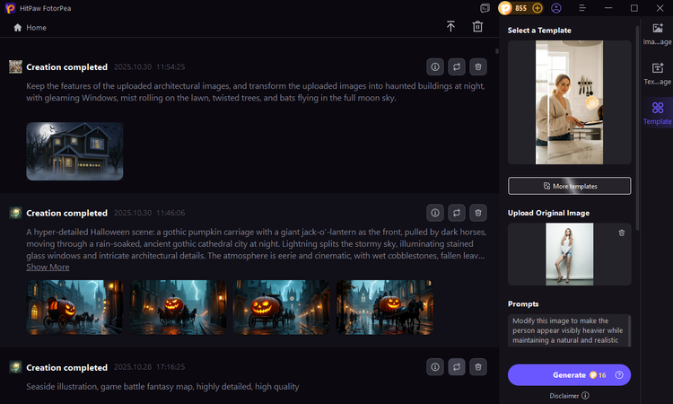This screenshot has width=673, height=404.
Task: Open More templates
Action: (569, 186)
